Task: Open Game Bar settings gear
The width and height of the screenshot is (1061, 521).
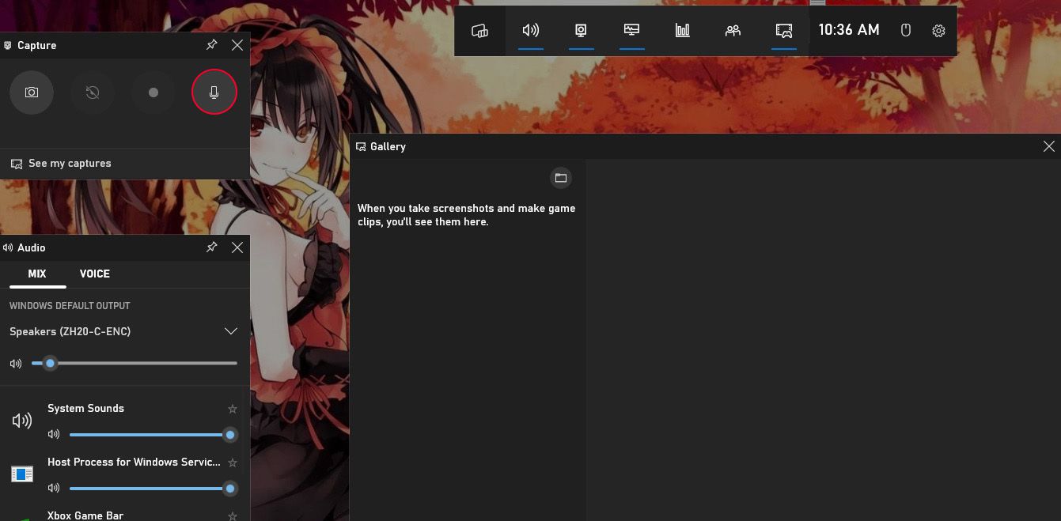Action: pos(938,31)
